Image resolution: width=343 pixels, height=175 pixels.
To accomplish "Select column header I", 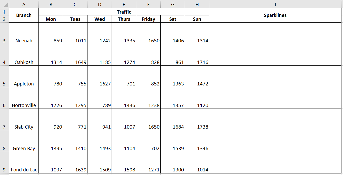I will pyautogui.click(x=275, y=4).
